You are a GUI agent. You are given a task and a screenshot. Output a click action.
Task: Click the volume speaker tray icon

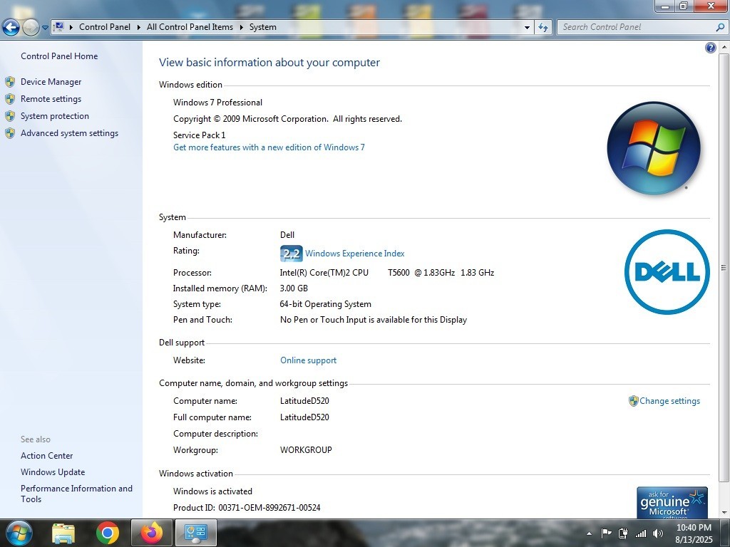[657, 533]
